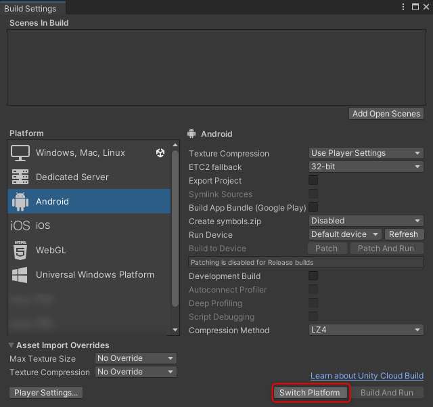Enable the Development Build checkbox

coord(313,276)
